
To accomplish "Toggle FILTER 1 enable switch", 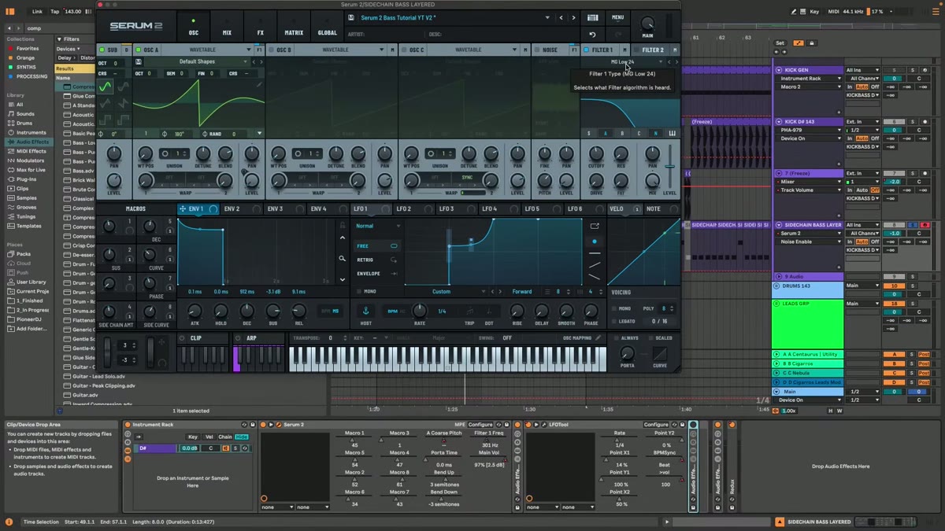I will click(587, 50).
